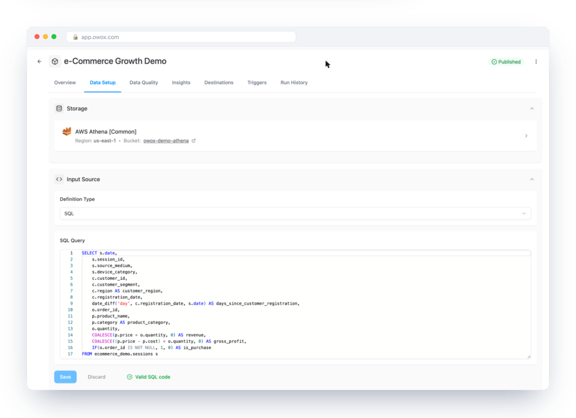Screen dimensions: 576x418
Task: Open the Destinations tab
Action: pyautogui.click(x=219, y=83)
